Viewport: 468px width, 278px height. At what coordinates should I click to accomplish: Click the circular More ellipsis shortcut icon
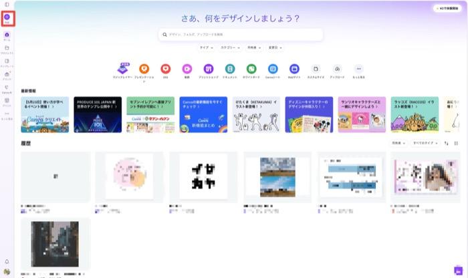tap(359, 69)
